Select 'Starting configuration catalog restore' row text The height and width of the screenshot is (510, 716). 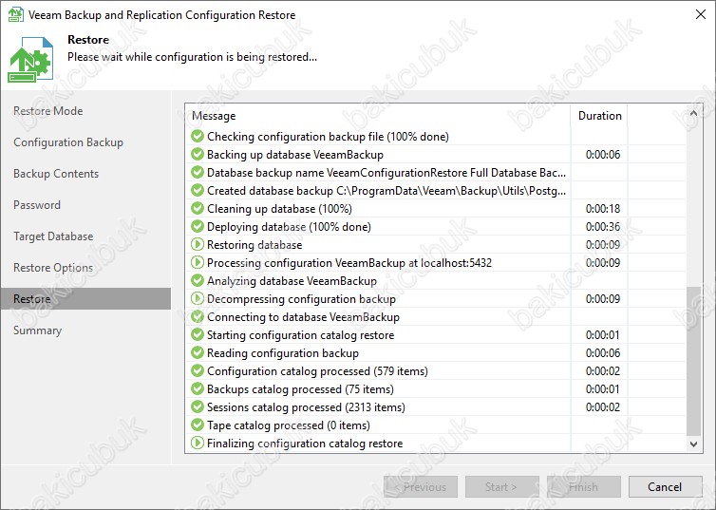300,334
